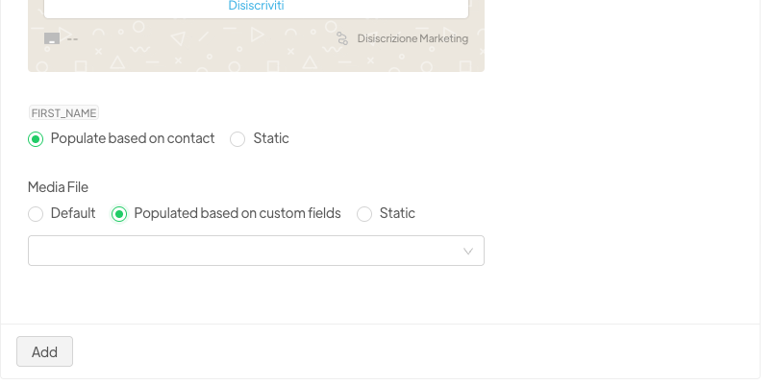This screenshot has width=775, height=385.
Task: Click the Default option label text
Action: pyautogui.click(x=73, y=213)
